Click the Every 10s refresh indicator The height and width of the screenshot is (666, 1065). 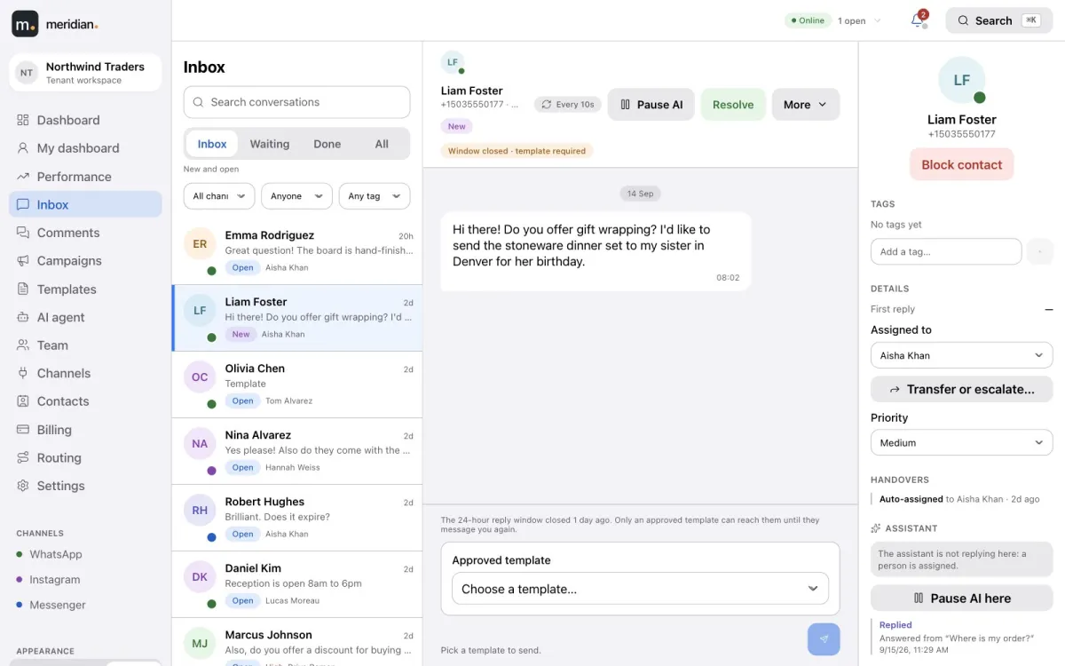(x=568, y=105)
